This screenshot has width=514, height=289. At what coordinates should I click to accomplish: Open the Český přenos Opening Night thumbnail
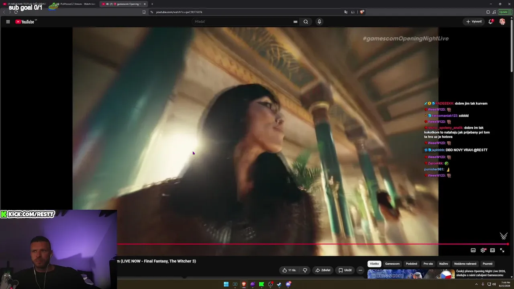click(411, 274)
